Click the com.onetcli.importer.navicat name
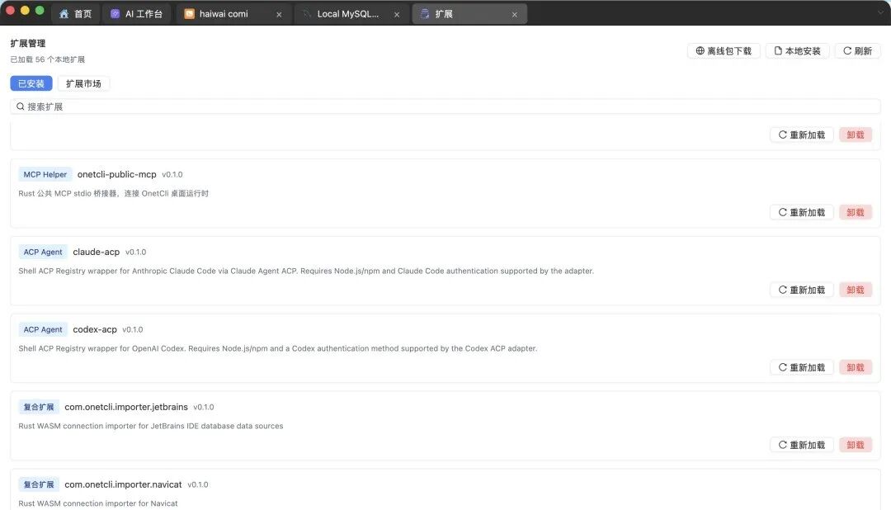This screenshot has height=510, width=891. pyautogui.click(x=123, y=484)
